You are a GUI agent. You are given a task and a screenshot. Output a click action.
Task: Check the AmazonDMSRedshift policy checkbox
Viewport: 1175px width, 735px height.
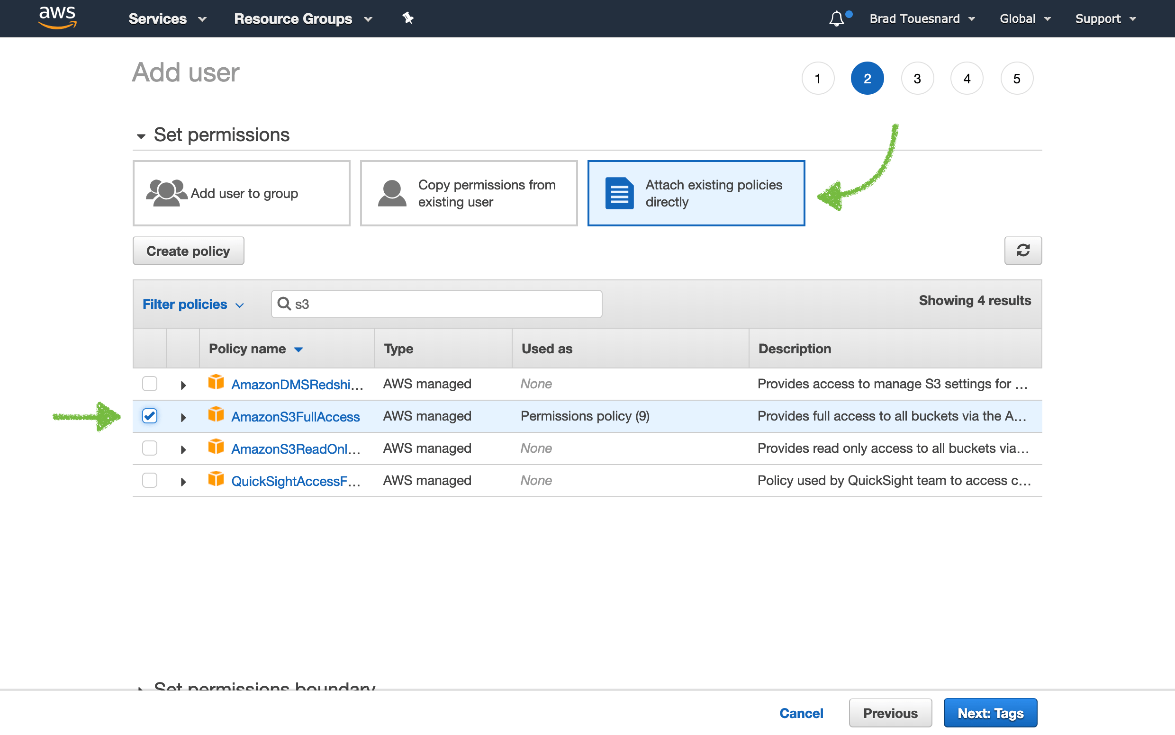(x=150, y=384)
